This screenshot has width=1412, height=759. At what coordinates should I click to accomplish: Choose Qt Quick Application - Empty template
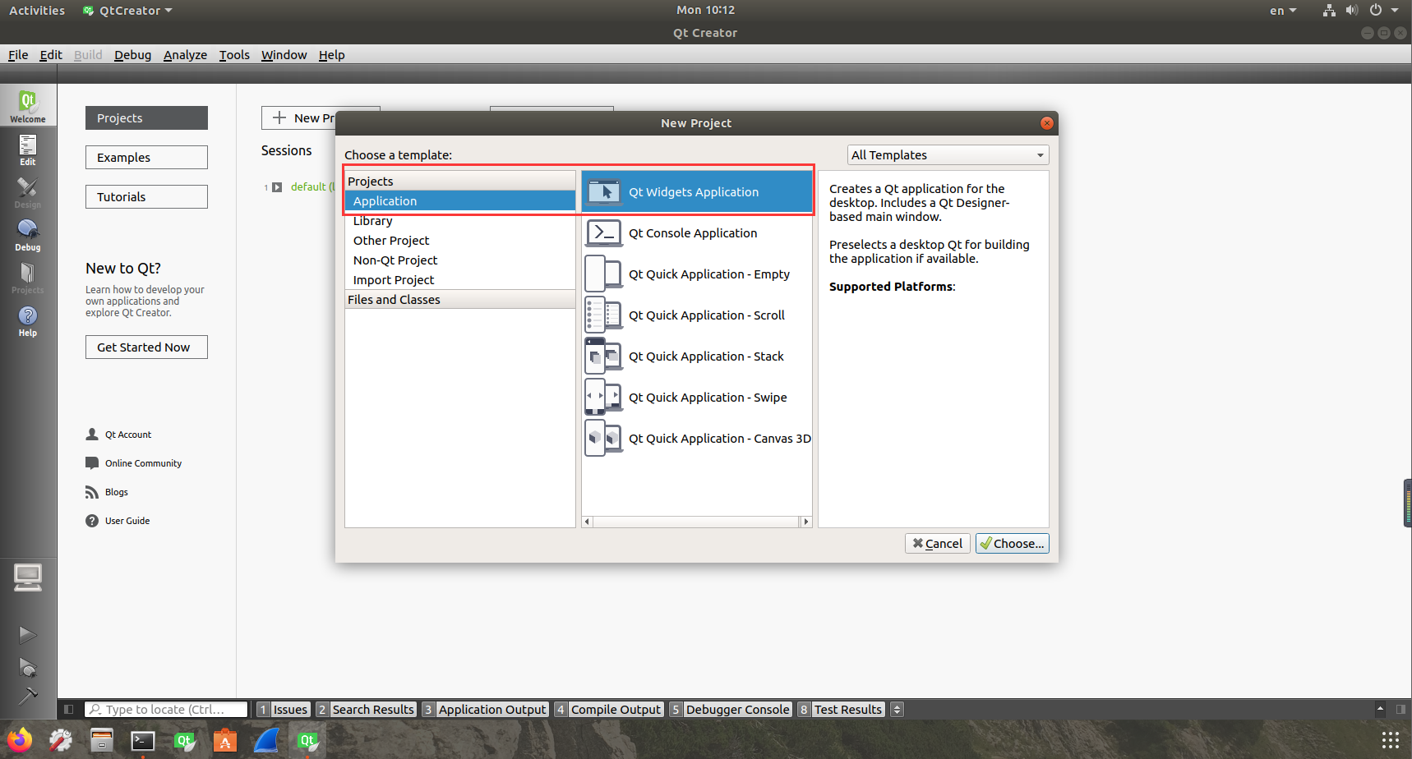click(697, 274)
